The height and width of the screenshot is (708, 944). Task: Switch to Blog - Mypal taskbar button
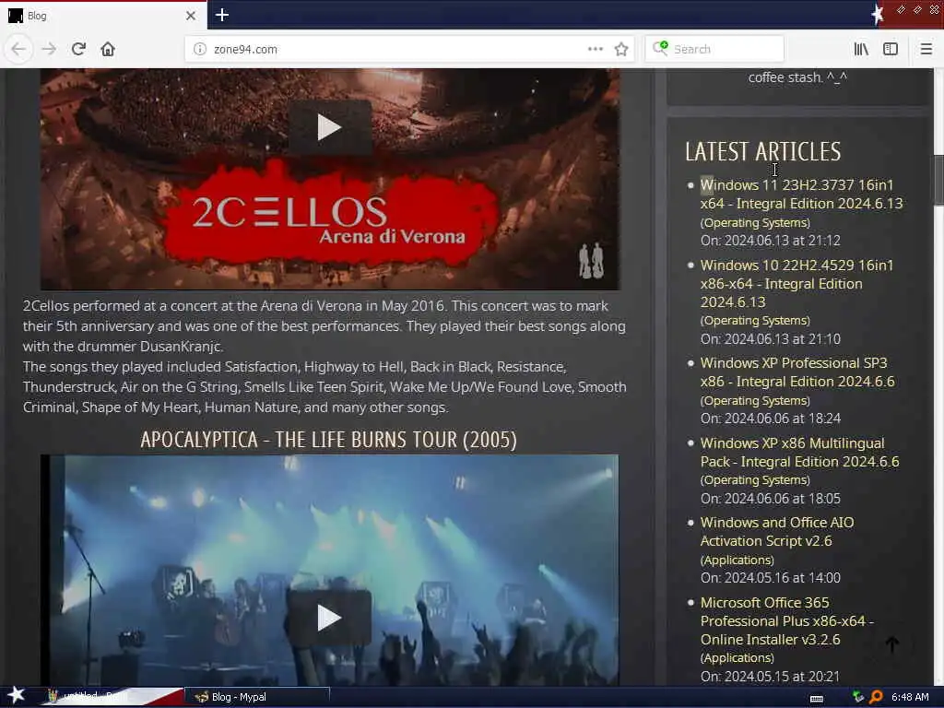[257, 697]
